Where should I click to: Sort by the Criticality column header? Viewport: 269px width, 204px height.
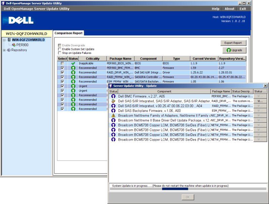click(x=93, y=59)
